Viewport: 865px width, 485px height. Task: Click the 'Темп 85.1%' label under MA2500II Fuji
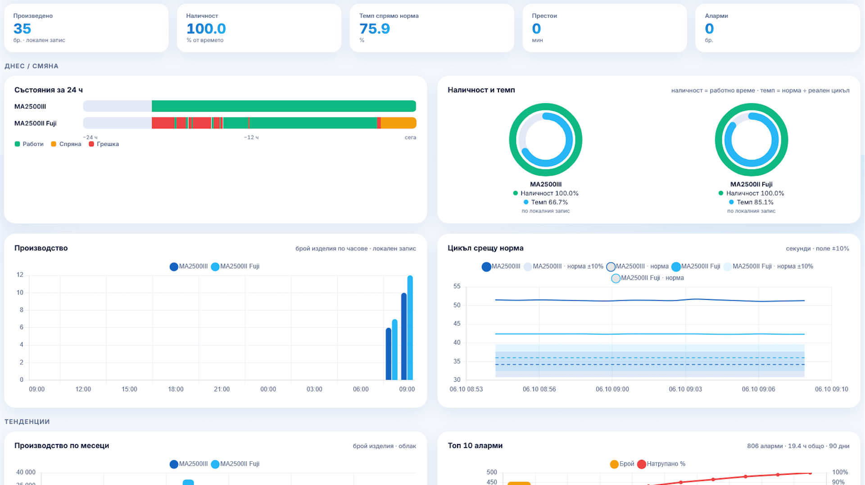(x=755, y=202)
